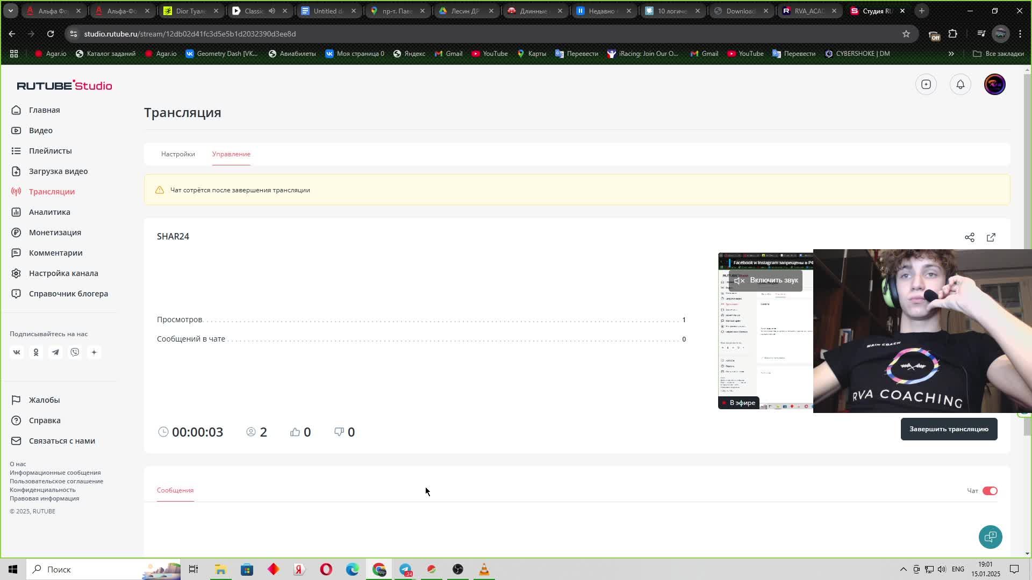Image resolution: width=1032 pixels, height=580 pixels.
Task: Open the support chat bubble icon
Action: (x=990, y=536)
